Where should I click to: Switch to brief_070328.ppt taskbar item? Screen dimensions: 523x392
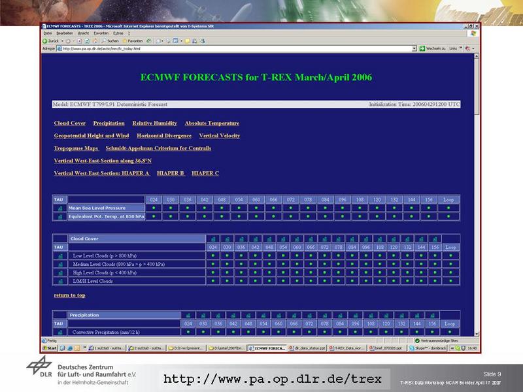click(388, 348)
